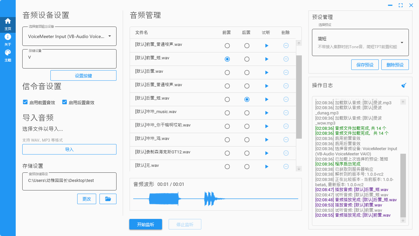Image resolution: width=419 pixels, height=236 pixels.
Task: Click the audio waveform display
Action: [x=216, y=199]
